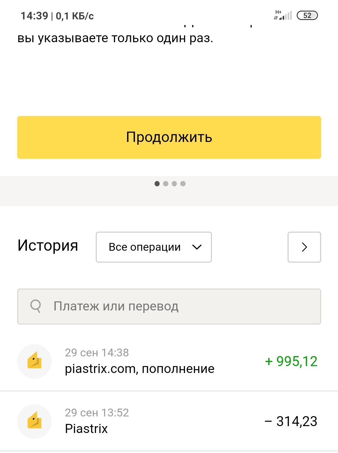The height and width of the screenshot is (453, 338).
Task: View the − 314,23 amount details
Action: point(291,421)
